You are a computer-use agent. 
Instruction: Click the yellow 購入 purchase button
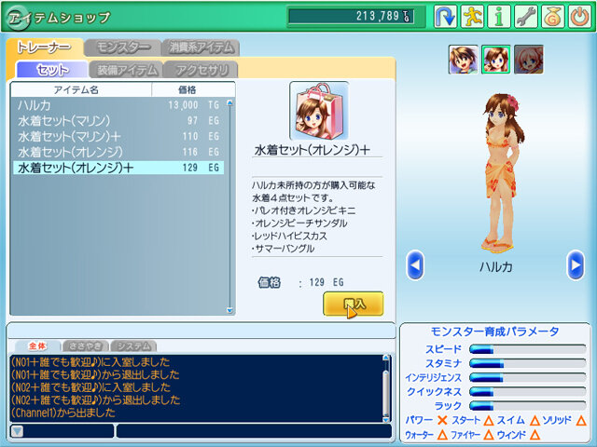[x=354, y=304]
